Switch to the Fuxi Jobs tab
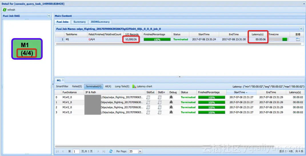 (63, 22)
